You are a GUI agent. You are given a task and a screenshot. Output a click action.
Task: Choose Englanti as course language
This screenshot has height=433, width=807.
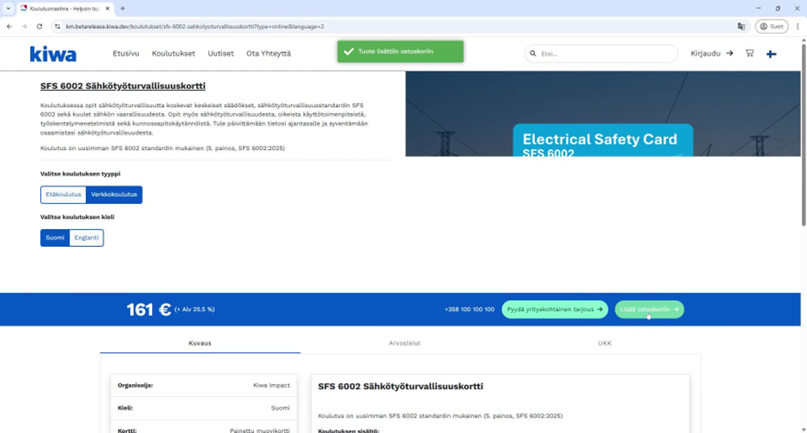click(x=87, y=238)
